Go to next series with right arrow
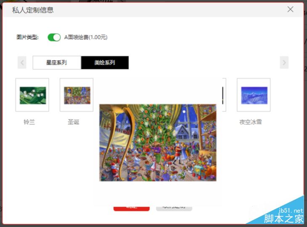 284,63
